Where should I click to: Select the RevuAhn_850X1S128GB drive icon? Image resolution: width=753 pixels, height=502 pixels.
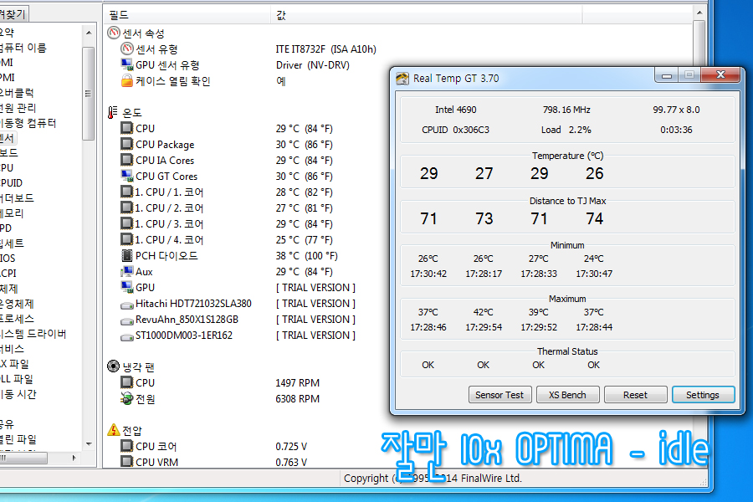[127, 321]
